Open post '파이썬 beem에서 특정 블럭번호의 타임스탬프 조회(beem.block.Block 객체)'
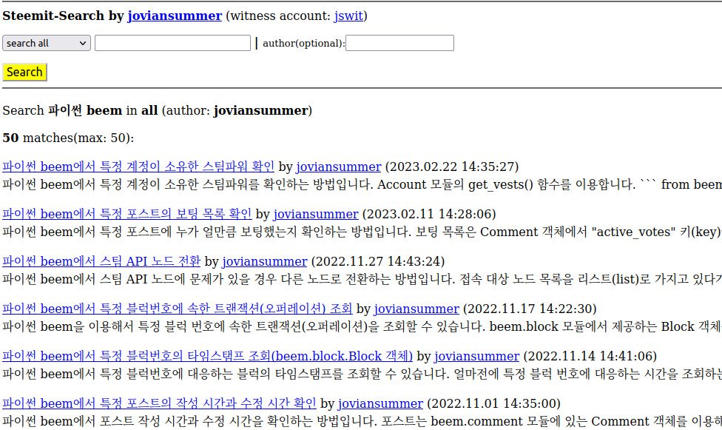This screenshot has width=722, height=430. (x=207, y=356)
